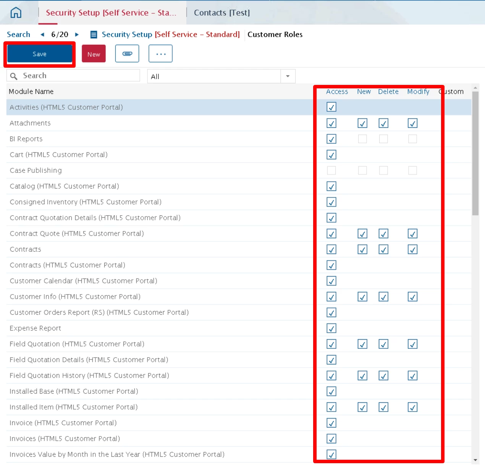This screenshot has height=467, width=485.
Task: Enable Access for Case Publishing
Action: [x=331, y=170]
